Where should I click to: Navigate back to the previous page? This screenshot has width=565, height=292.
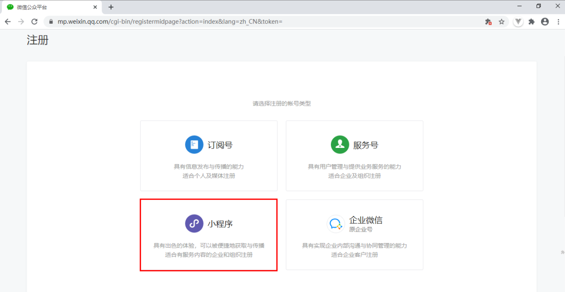click(7, 21)
